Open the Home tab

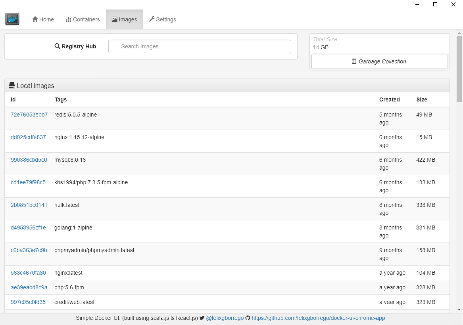click(43, 19)
